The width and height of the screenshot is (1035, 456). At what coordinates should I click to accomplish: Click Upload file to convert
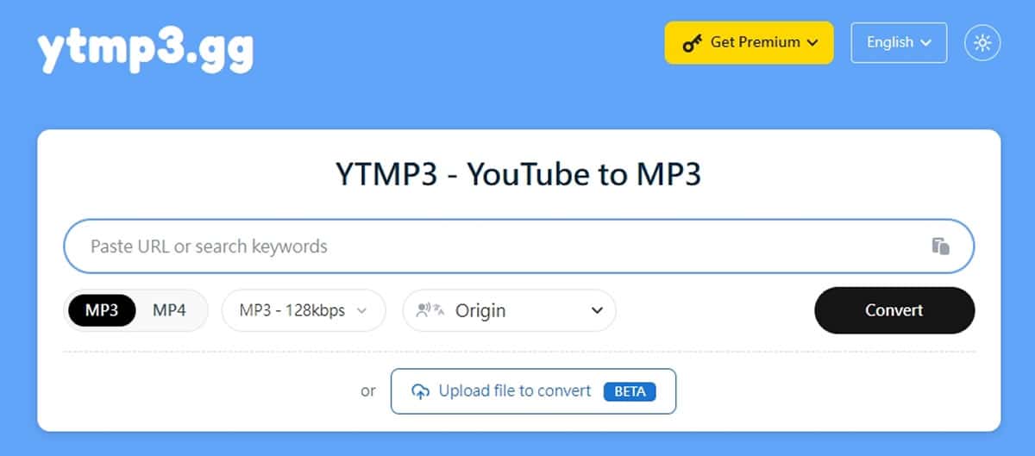(533, 391)
